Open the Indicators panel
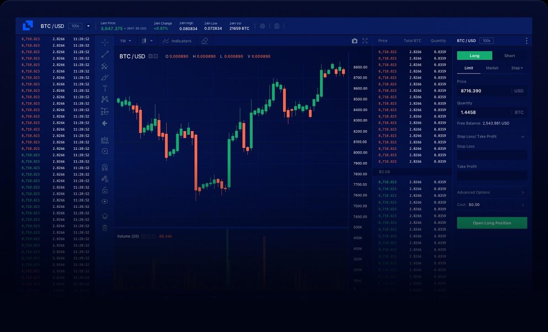 177,41
